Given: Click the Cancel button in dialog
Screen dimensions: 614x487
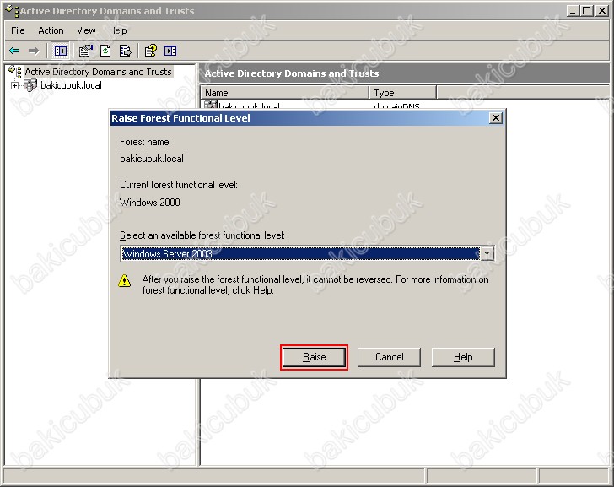Looking at the screenshot, I should tap(390, 357).
